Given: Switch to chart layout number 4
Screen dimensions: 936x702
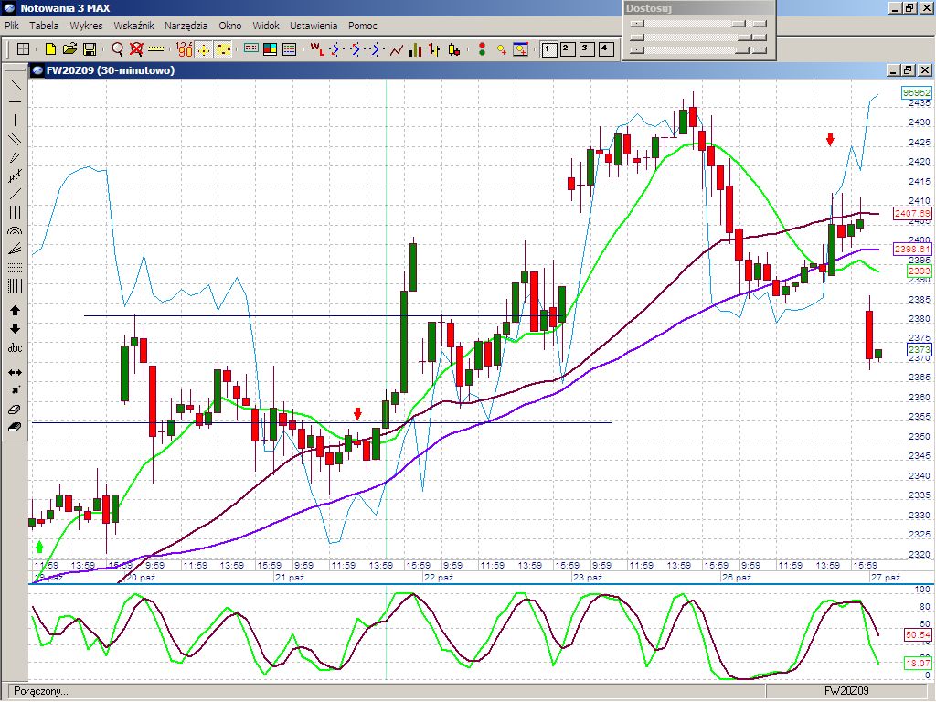Looking at the screenshot, I should tap(604, 48).
